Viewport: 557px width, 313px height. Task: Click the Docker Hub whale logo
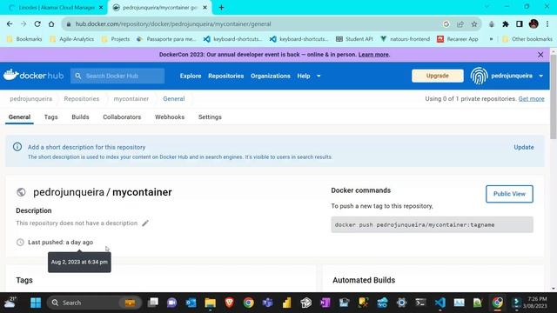[33, 76]
